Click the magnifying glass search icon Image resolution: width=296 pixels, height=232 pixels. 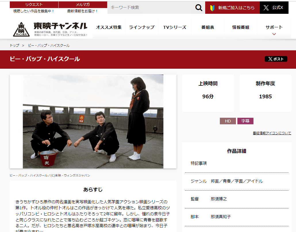(x=199, y=8)
